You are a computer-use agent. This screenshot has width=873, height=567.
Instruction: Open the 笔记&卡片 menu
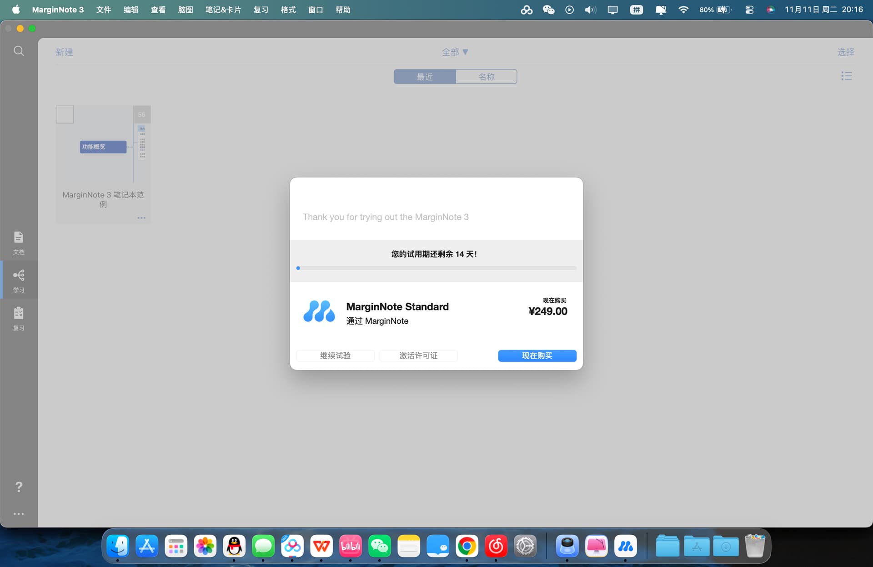pos(223,10)
